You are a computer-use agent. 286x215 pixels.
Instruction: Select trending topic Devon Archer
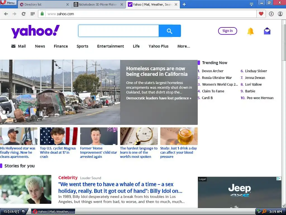213,71
